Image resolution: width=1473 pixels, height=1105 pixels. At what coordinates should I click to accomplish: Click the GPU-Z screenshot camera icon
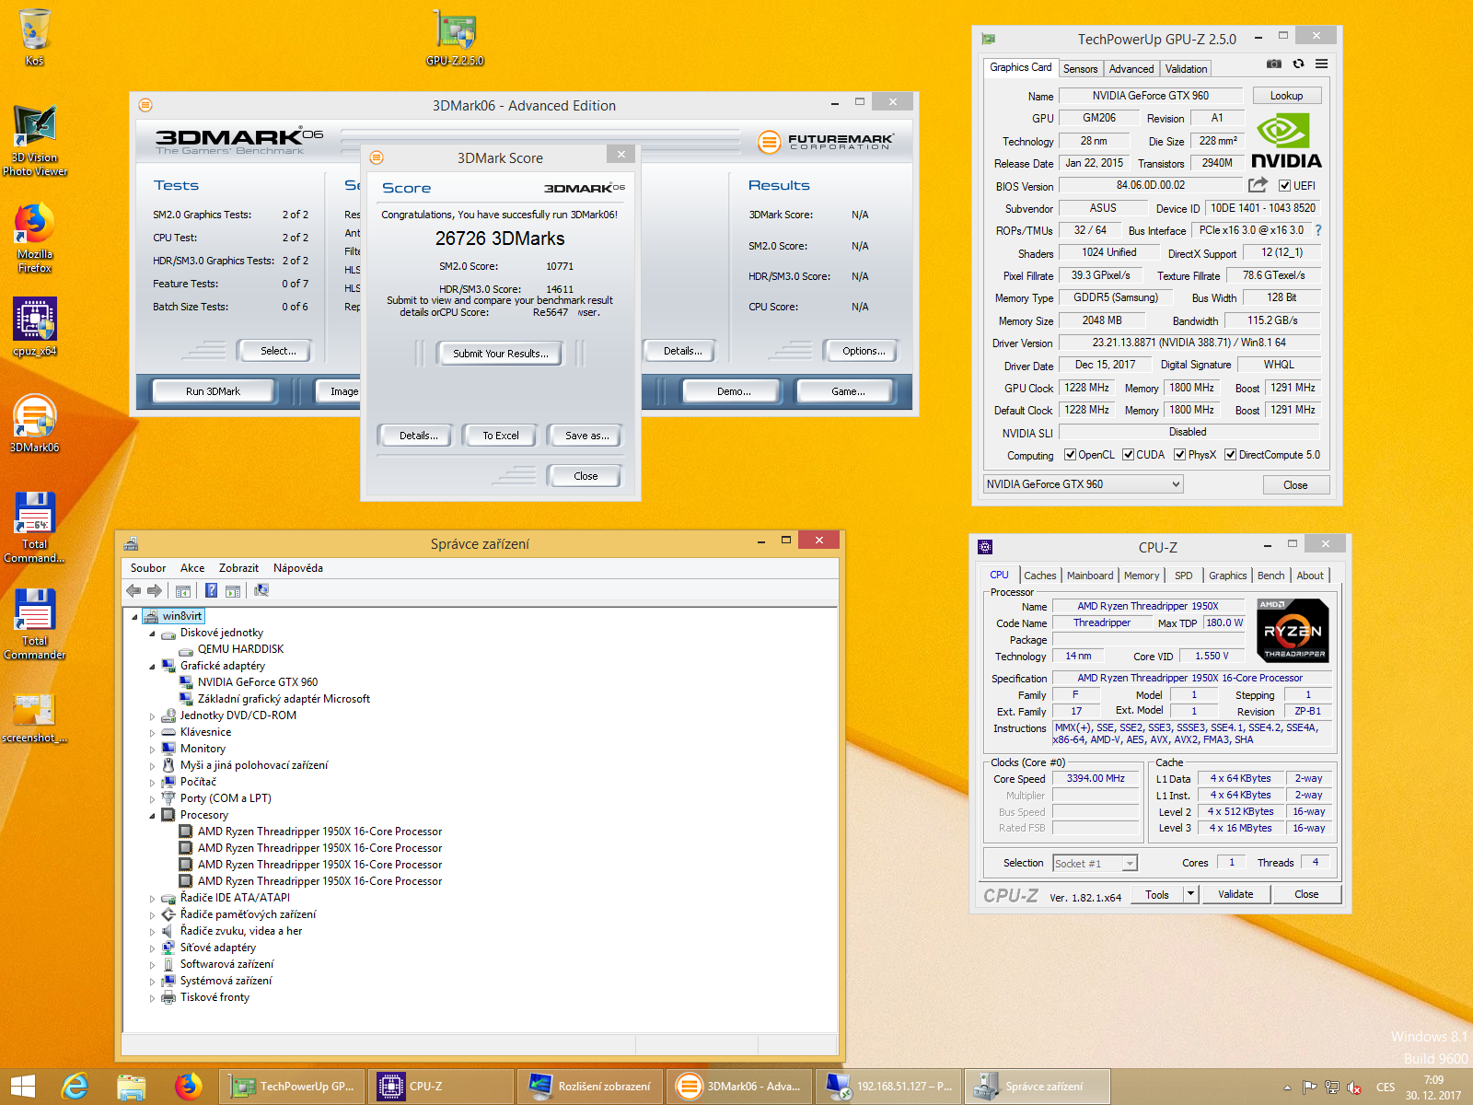click(x=1274, y=64)
